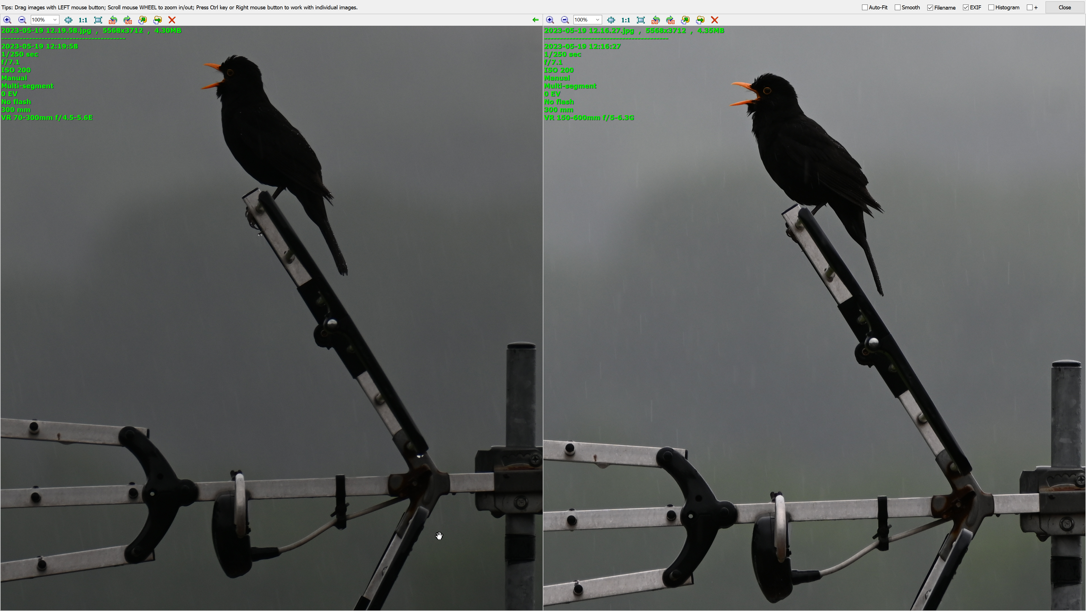
Task: Turn on the Histogram checkbox
Action: click(991, 8)
